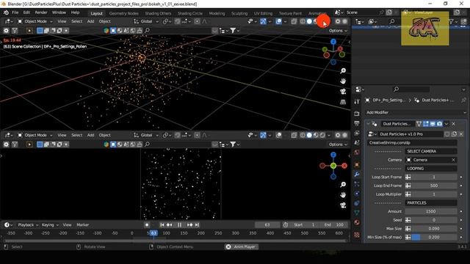Viewport: 470px width, 264px height.
Task: Open the Particles properties tab
Action: (357, 184)
